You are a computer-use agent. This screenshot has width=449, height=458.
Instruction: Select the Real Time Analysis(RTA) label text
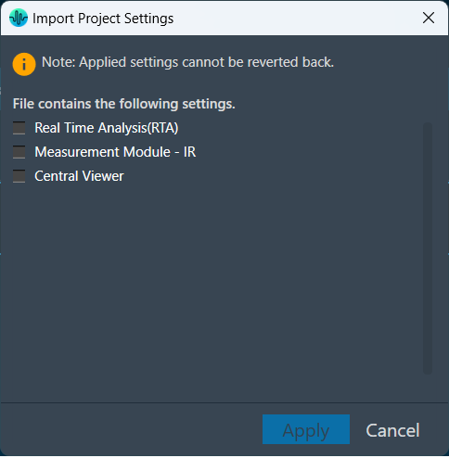pos(107,128)
